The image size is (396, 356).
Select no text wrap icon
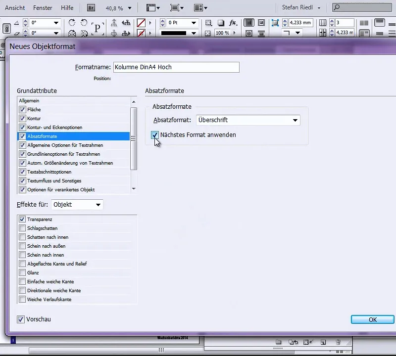249,23
